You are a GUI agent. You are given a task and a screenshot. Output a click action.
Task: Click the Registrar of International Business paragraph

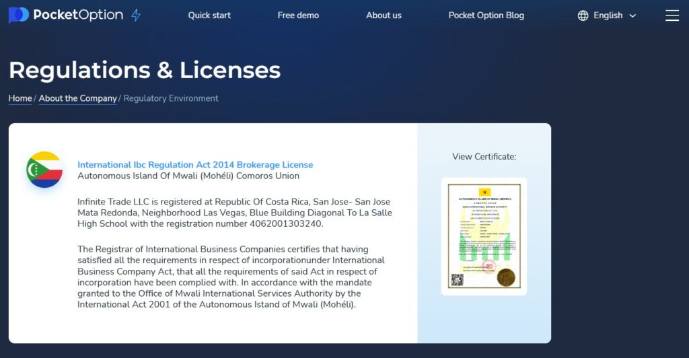coord(231,277)
